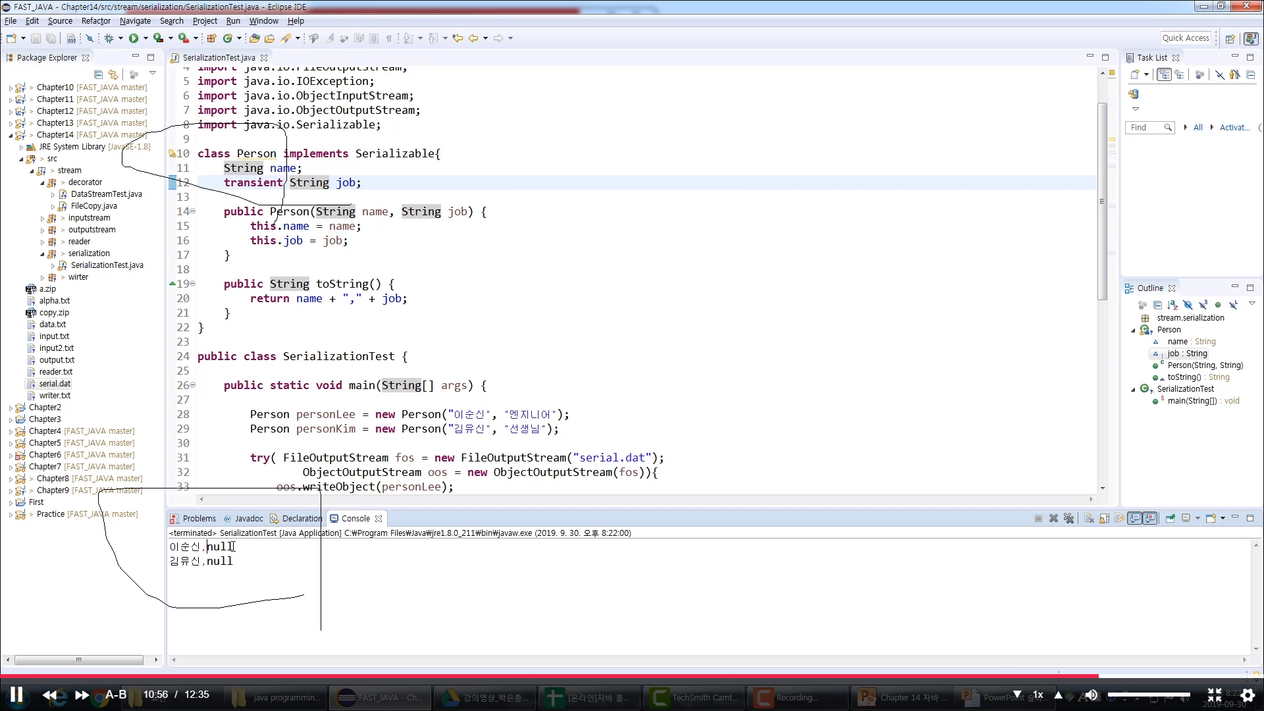Click the video progress bar
Screen dimensions: 1264x711
pyautogui.click(x=632, y=675)
